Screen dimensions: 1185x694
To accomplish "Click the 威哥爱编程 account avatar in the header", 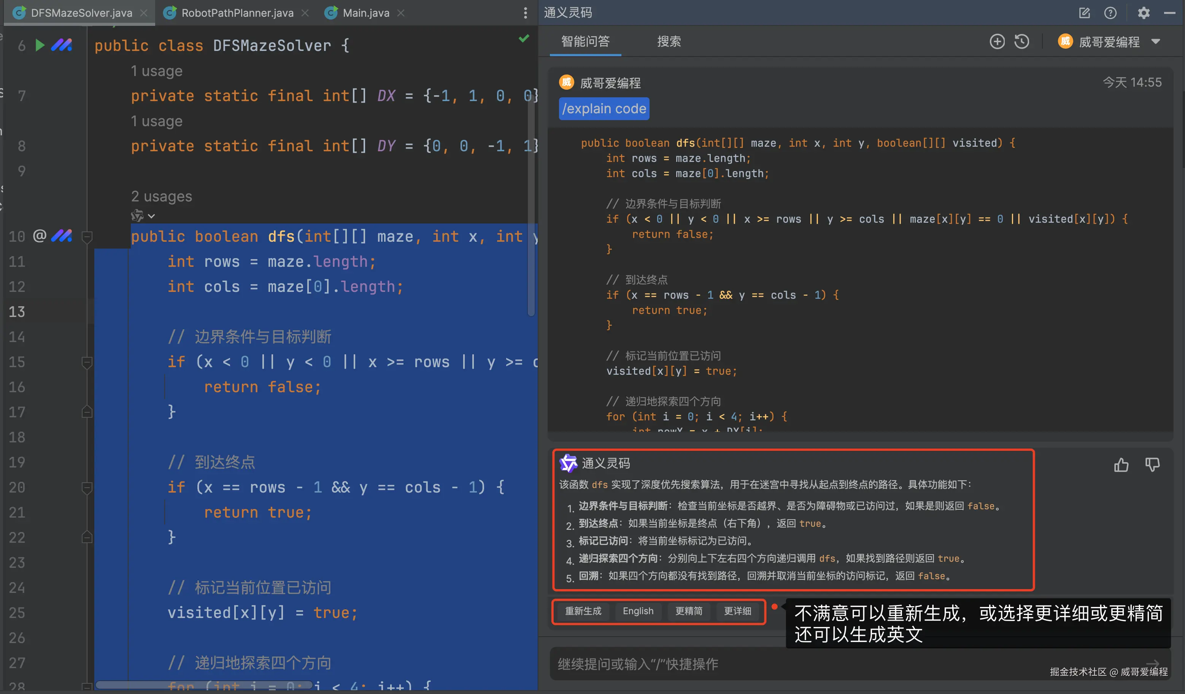I will click(x=1065, y=42).
